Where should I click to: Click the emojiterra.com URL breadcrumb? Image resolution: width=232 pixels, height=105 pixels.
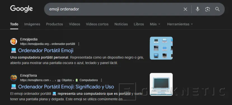(59, 80)
